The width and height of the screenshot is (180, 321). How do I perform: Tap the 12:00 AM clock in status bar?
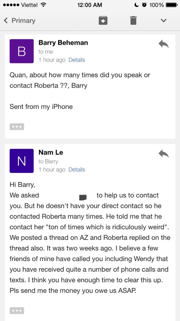[x=90, y=5]
